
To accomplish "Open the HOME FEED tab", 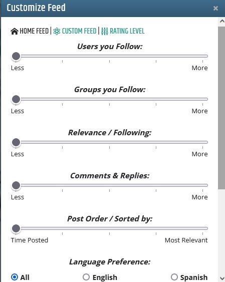I will pyautogui.click(x=30, y=31).
